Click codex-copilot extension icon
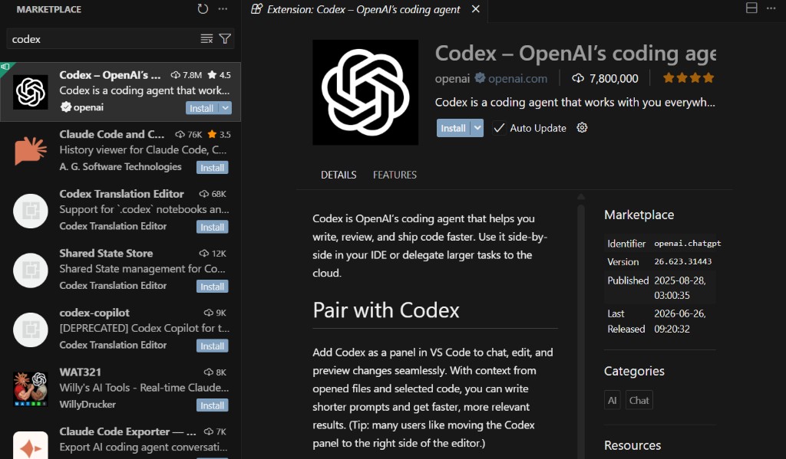The width and height of the screenshot is (786, 459). [x=31, y=329]
